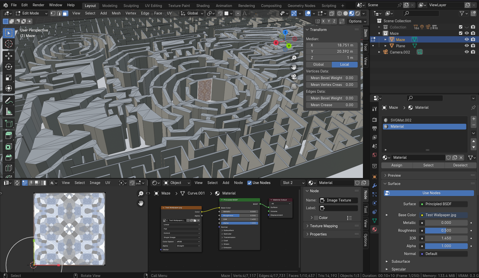Toggle Use Nodes checkbox in node editor
Image resolution: width=479 pixels, height=278 pixels.
(x=249, y=183)
